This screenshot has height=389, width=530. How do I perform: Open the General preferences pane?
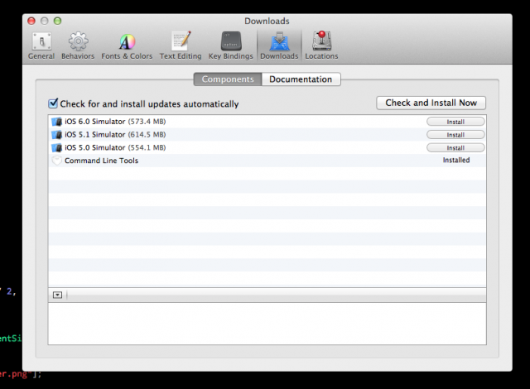pos(41,41)
